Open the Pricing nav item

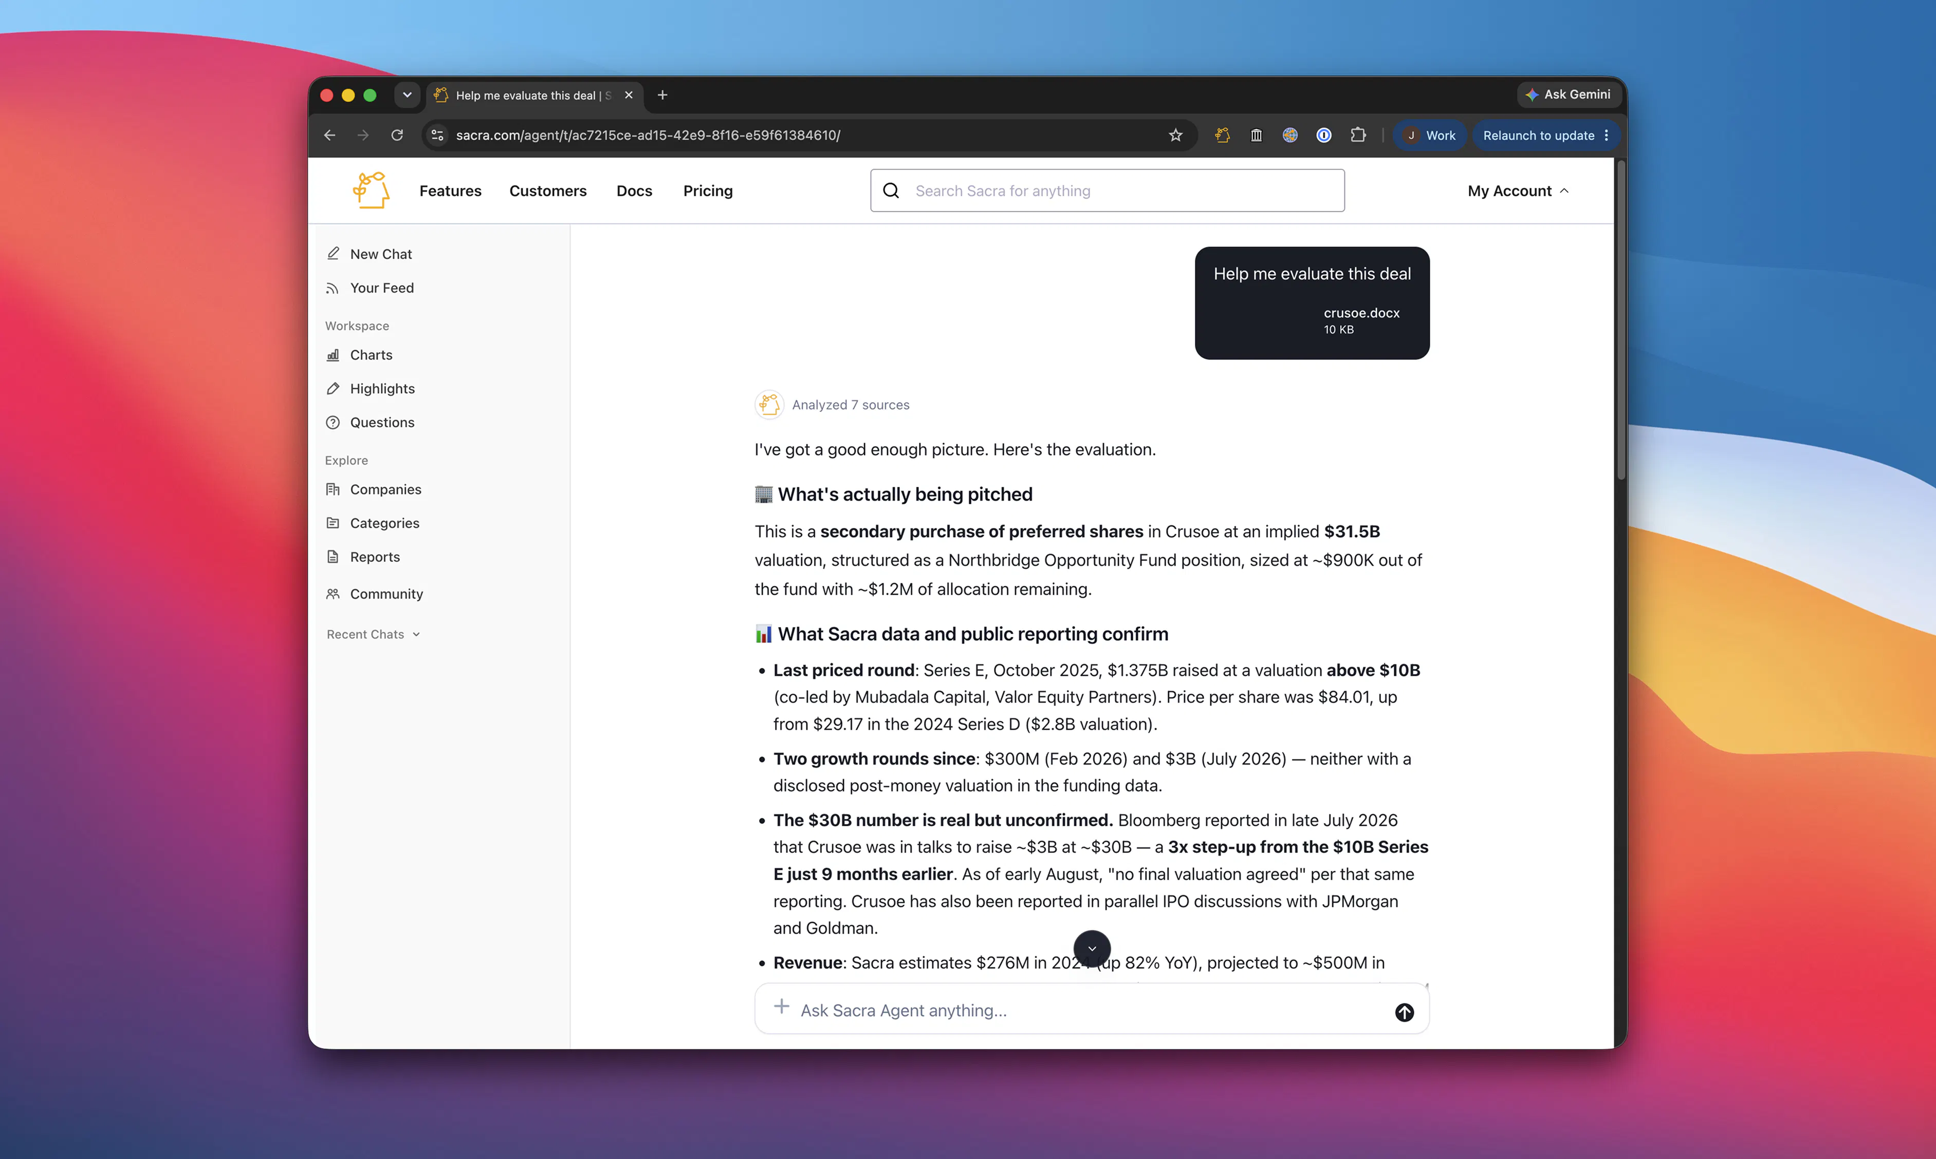708,191
